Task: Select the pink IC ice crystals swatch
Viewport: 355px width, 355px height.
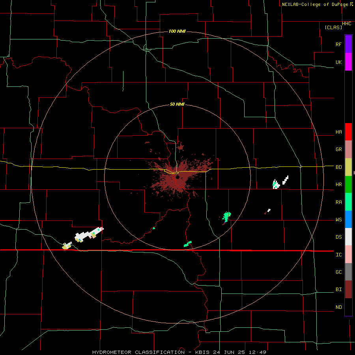Action: [x=348, y=254]
